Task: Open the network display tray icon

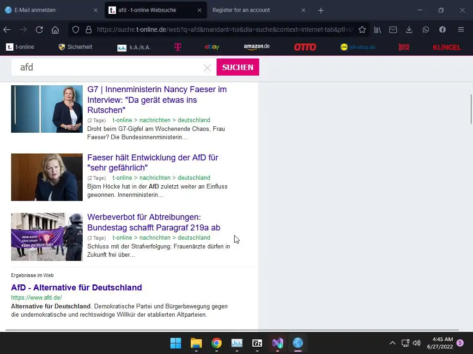Action: (405, 343)
